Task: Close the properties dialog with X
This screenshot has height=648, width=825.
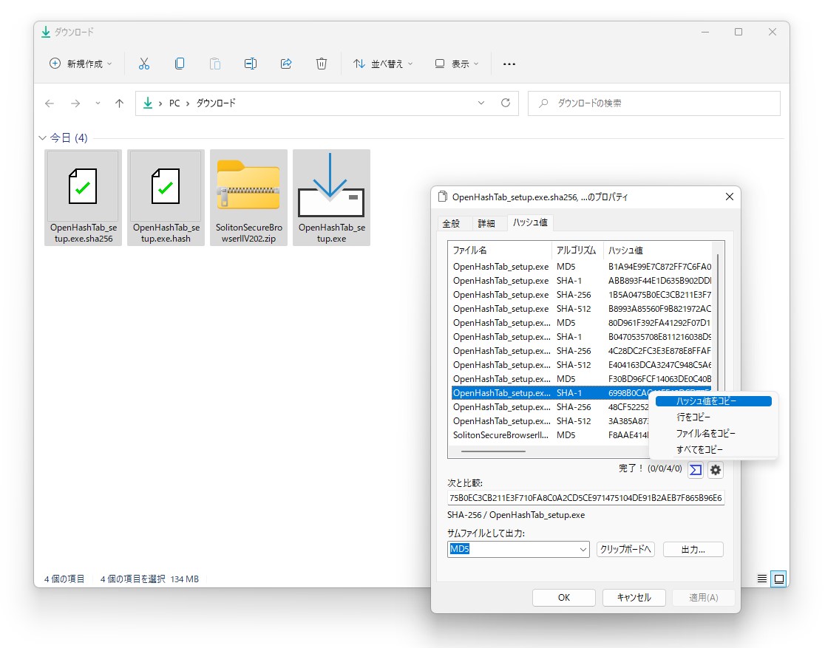Action: 729,197
